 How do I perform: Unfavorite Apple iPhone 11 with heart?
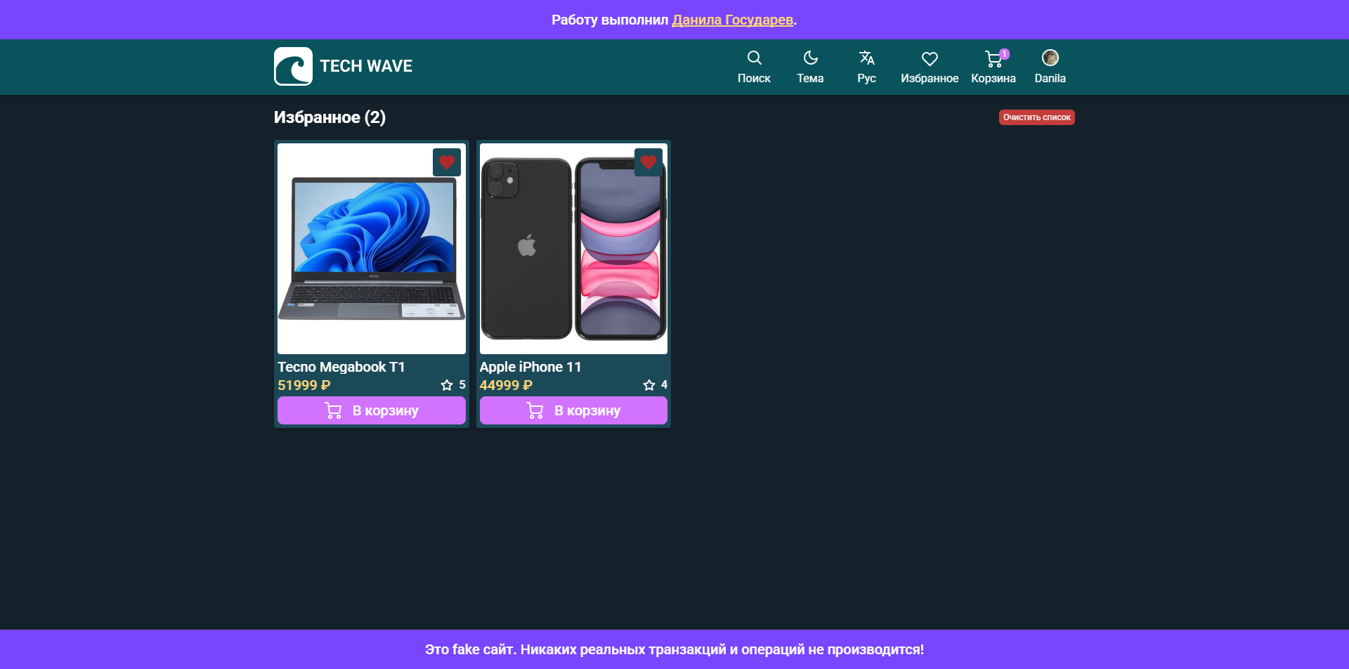[x=649, y=162]
